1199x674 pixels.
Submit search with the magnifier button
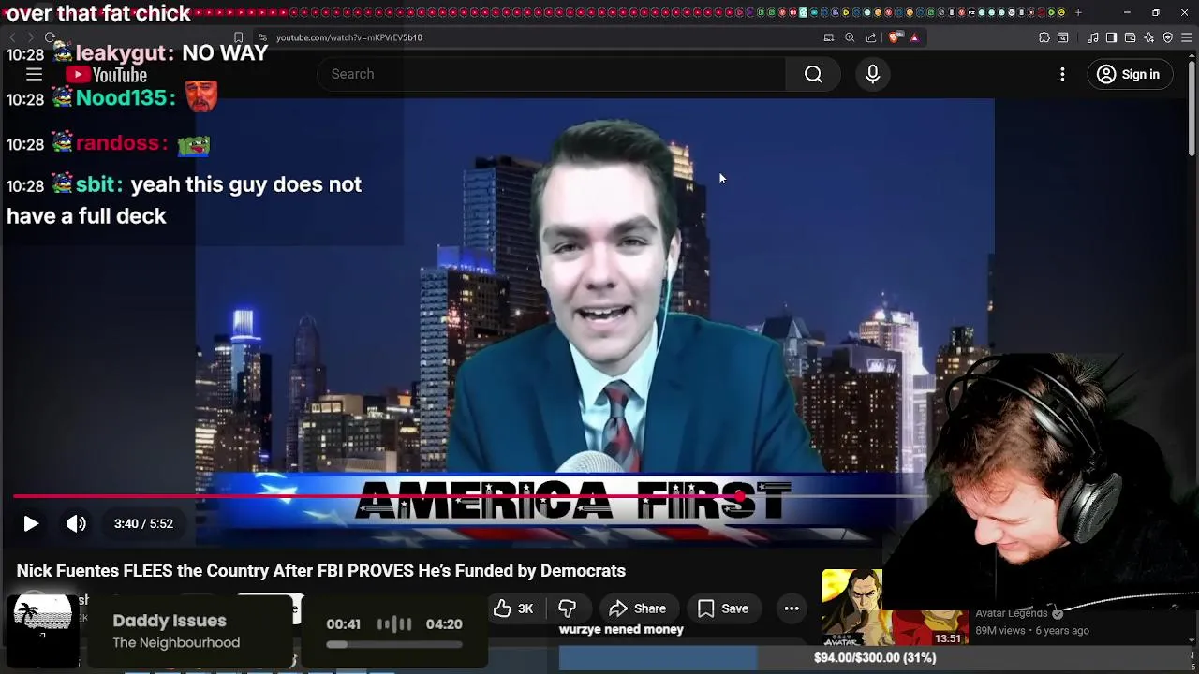click(813, 74)
